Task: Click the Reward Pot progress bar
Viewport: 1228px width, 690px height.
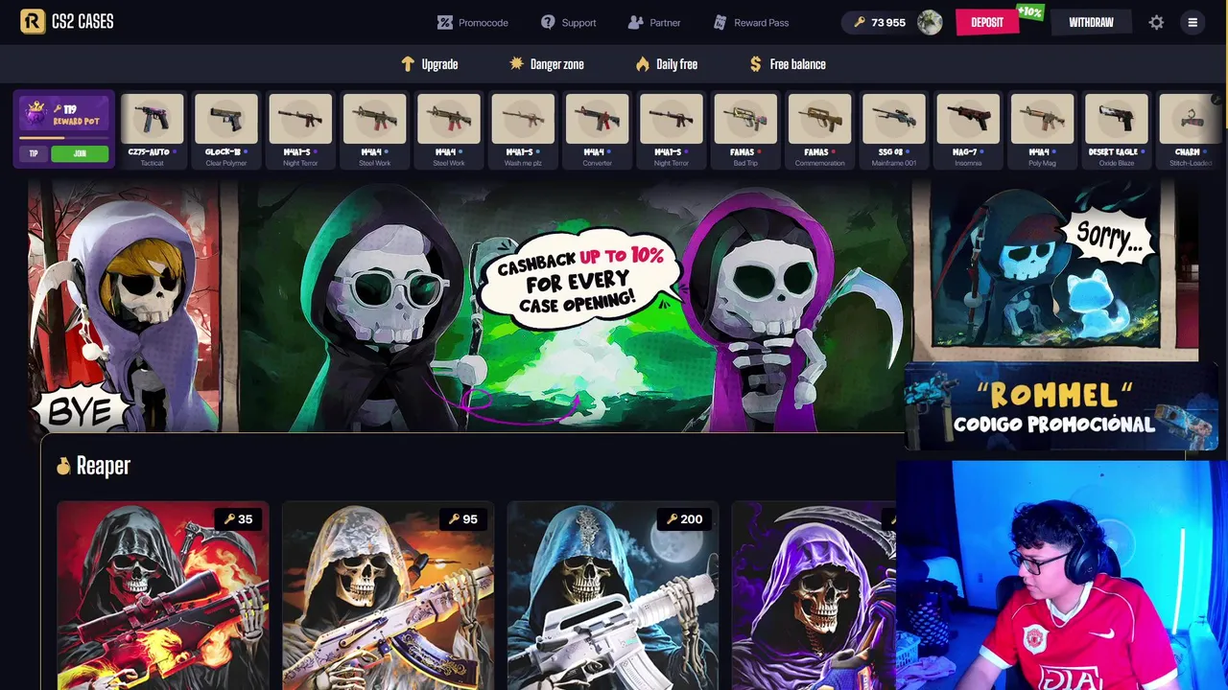Action: tap(64, 137)
